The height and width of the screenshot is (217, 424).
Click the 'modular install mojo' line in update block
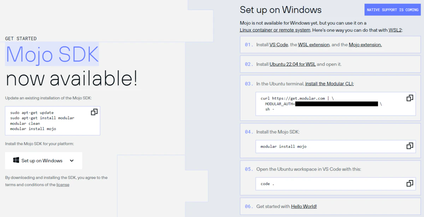pos(33,129)
